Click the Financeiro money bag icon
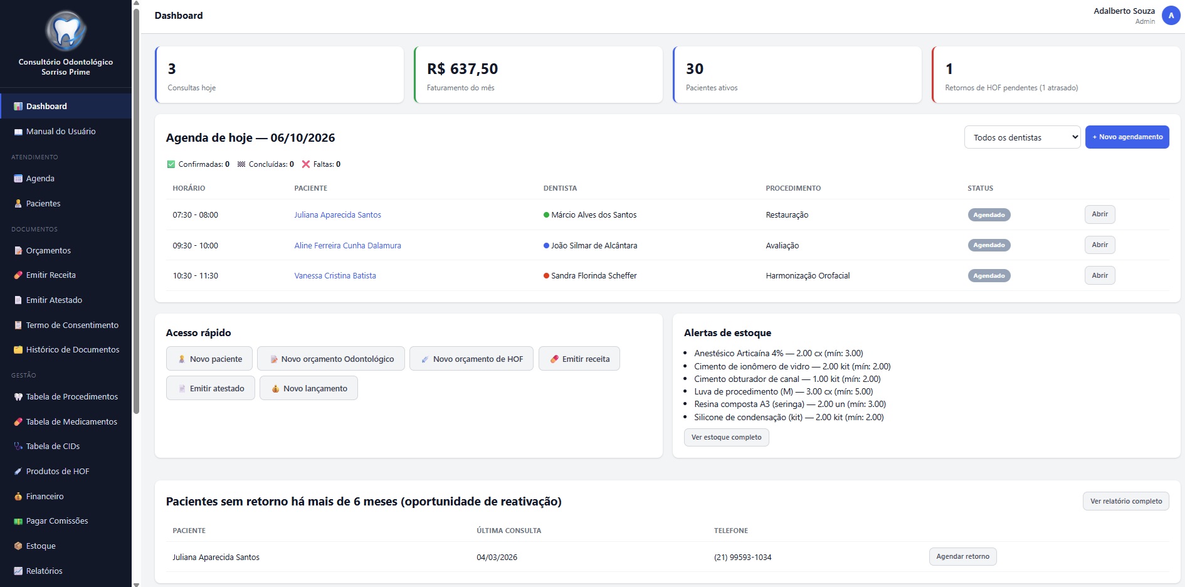This screenshot has height=587, width=1185. coord(18,497)
